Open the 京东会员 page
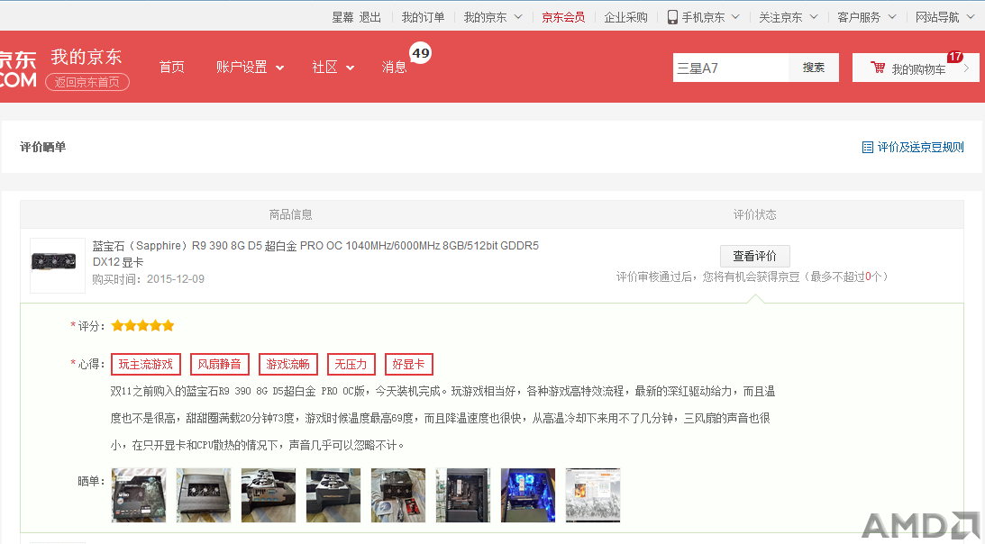This screenshot has height=544, width=985. (563, 18)
